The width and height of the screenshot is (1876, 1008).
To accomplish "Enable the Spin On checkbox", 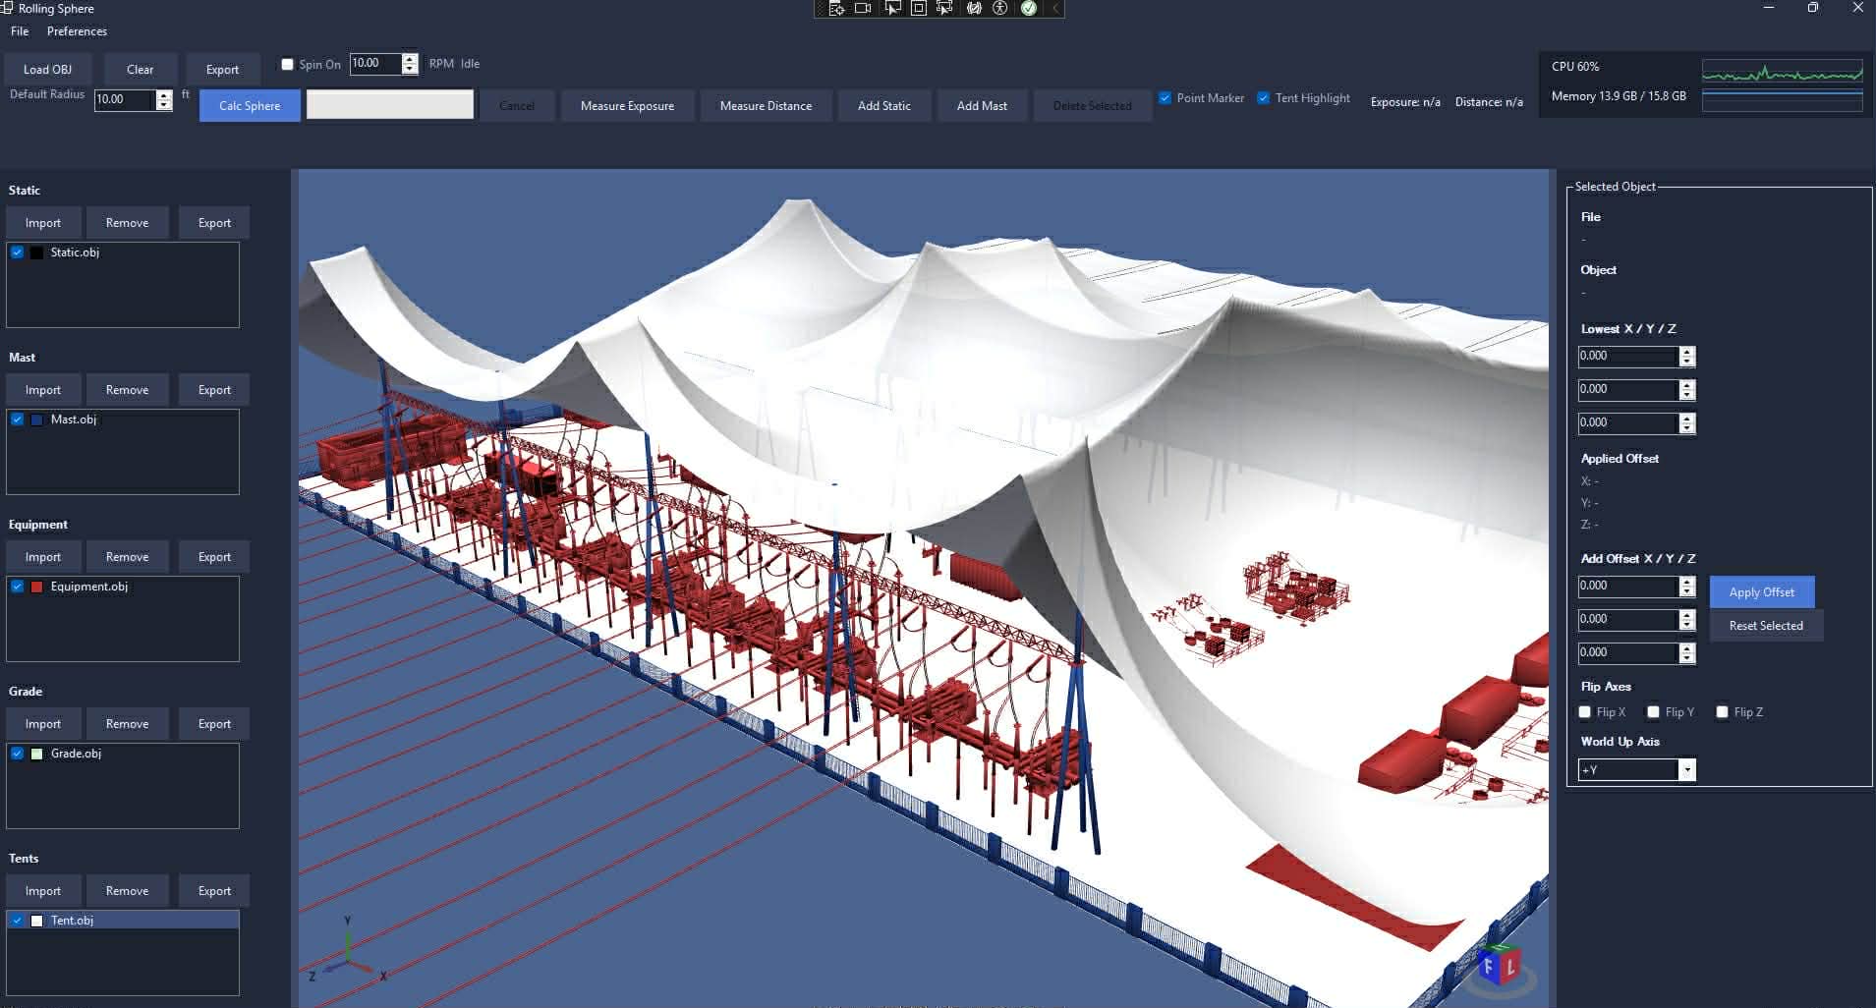I will tap(288, 64).
